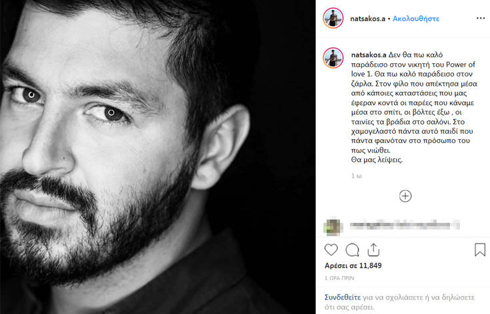Like the post with heart icon
Screen dimensions: 490x314
click(331, 249)
